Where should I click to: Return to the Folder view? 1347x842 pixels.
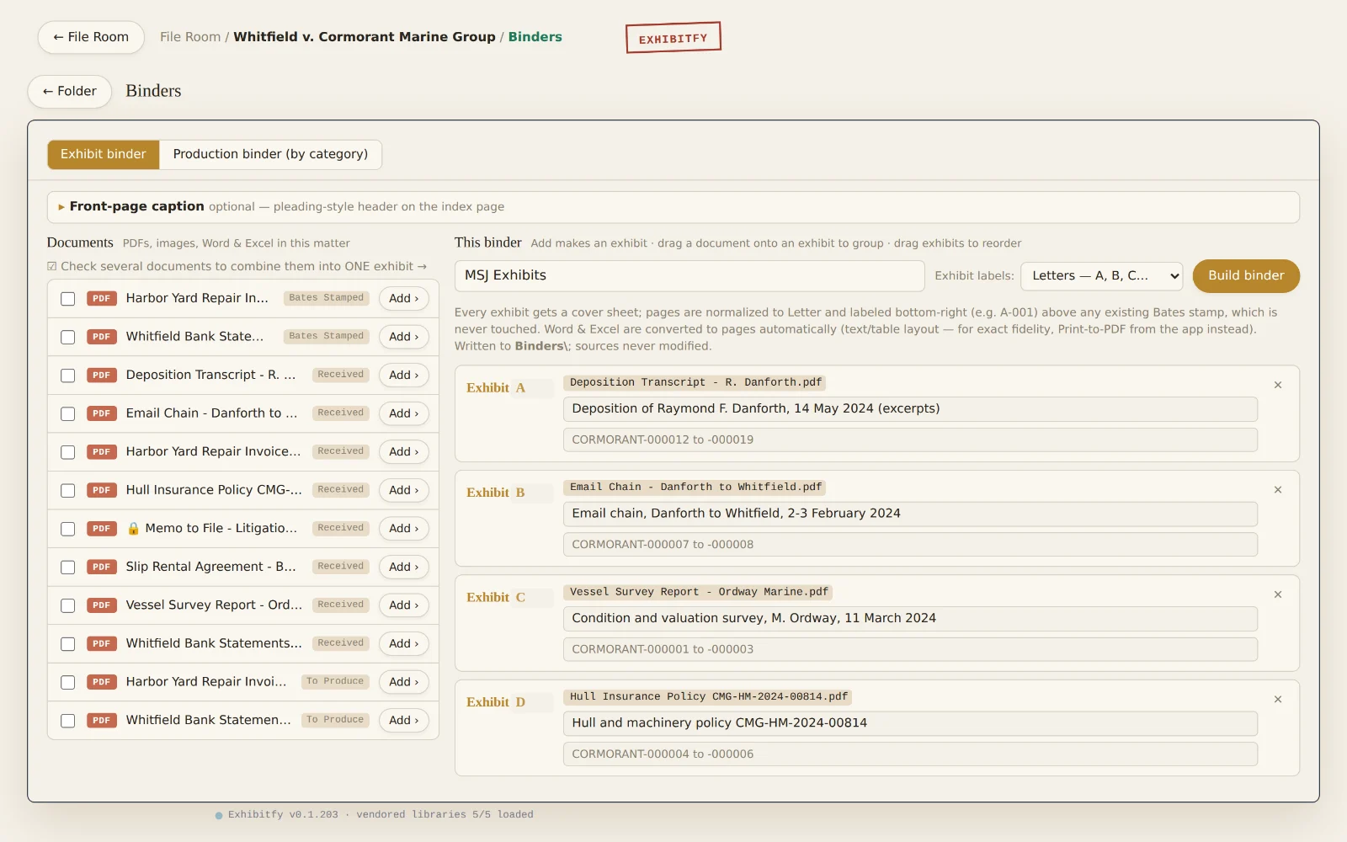coord(70,91)
